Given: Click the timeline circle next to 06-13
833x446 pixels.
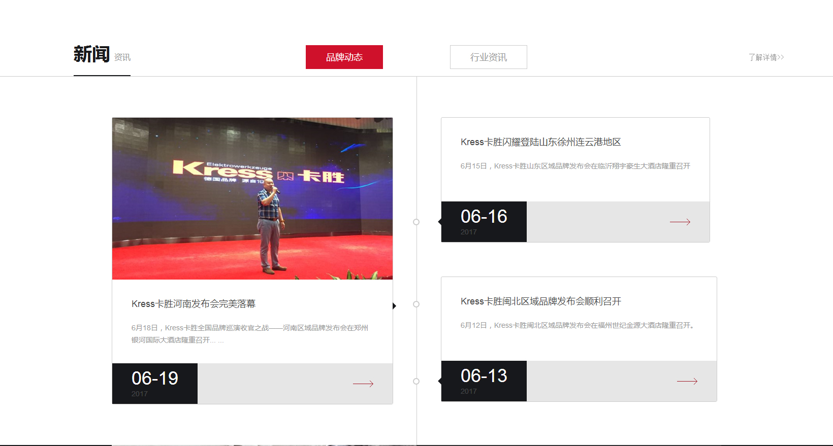Looking at the screenshot, I should coord(416,381).
